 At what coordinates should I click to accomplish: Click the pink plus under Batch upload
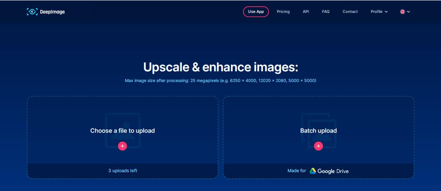(x=318, y=146)
